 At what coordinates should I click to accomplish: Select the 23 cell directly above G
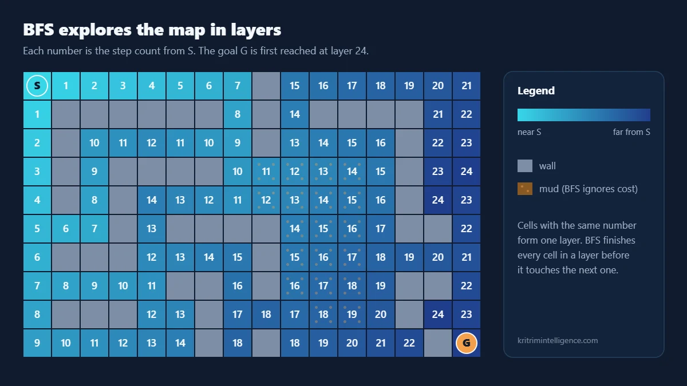click(467, 315)
